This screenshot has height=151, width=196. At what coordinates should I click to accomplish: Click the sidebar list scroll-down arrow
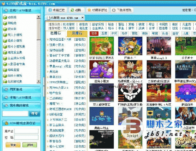39,81
